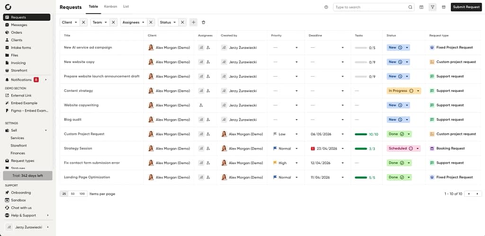Open the archive icon near Submit Request

tap(443, 7)
